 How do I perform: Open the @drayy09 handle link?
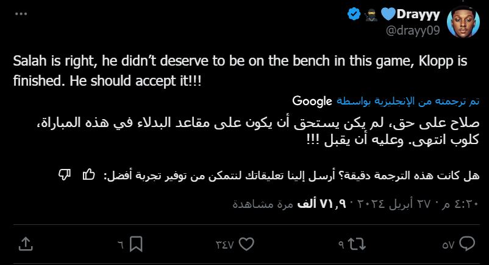[x=413, y=30]
